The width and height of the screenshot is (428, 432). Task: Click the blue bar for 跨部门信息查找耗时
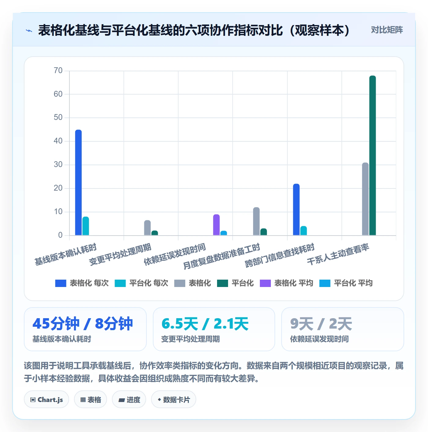click(296, 210)
